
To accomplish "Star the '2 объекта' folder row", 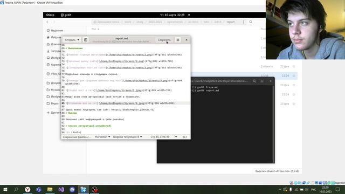I will [294, 66].
